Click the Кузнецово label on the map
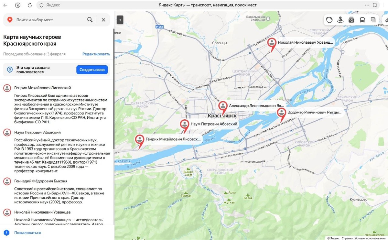 (358, 199)
